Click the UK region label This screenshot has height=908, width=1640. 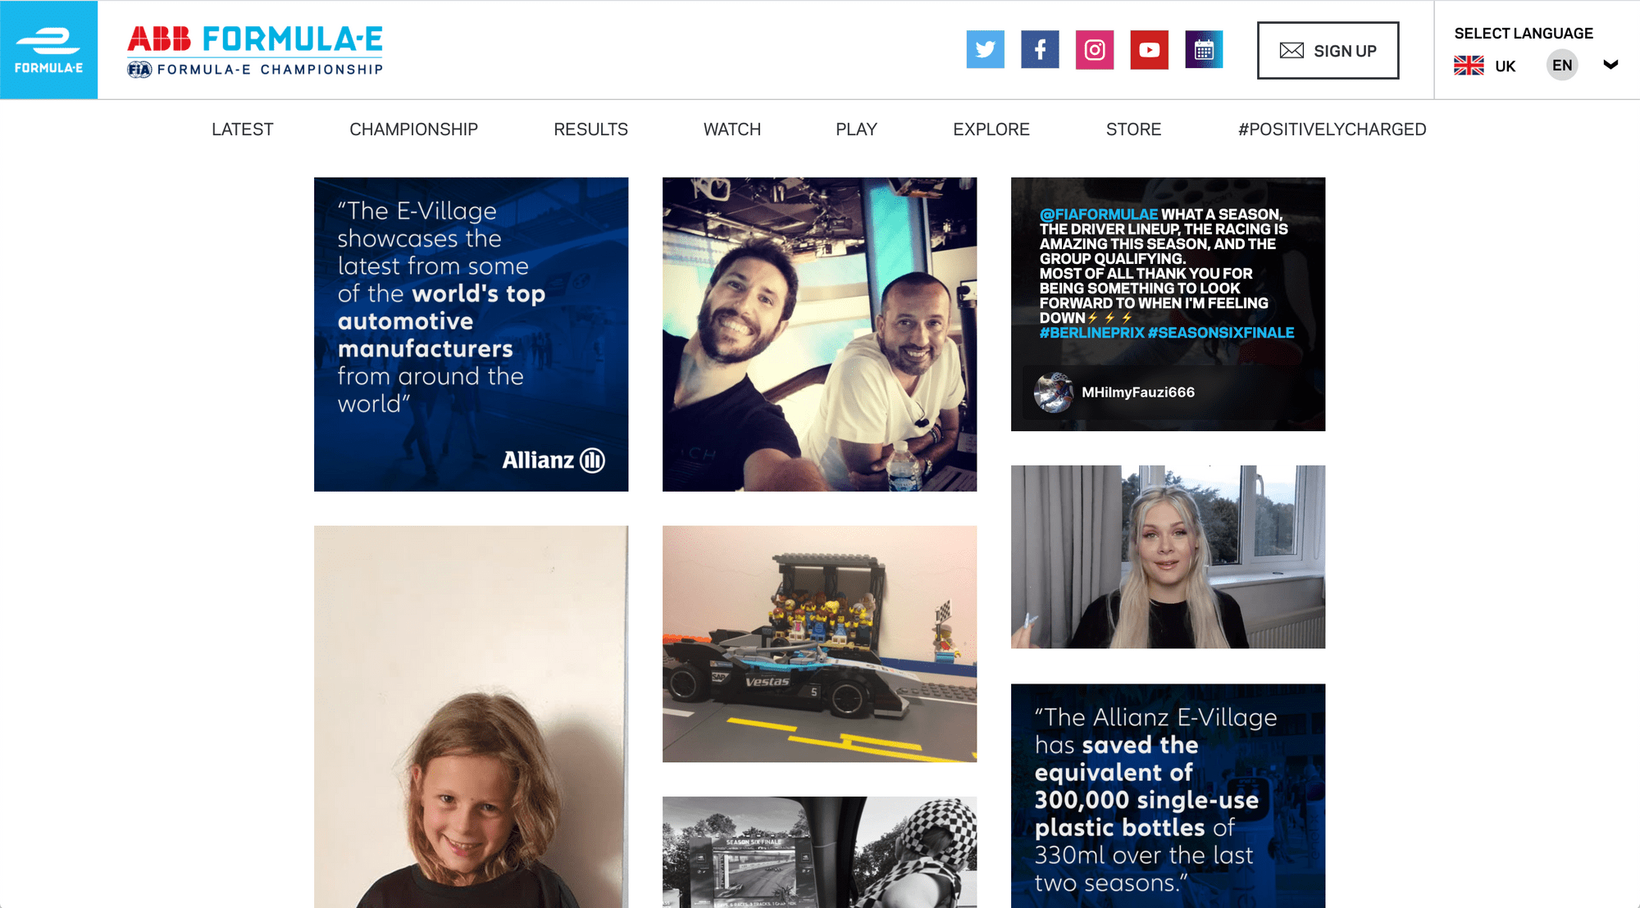click(1505, 66)
